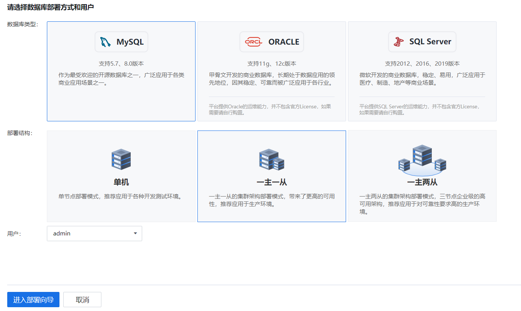Click the heading 请选择数据库部署方式和用户

pos(50,7)
